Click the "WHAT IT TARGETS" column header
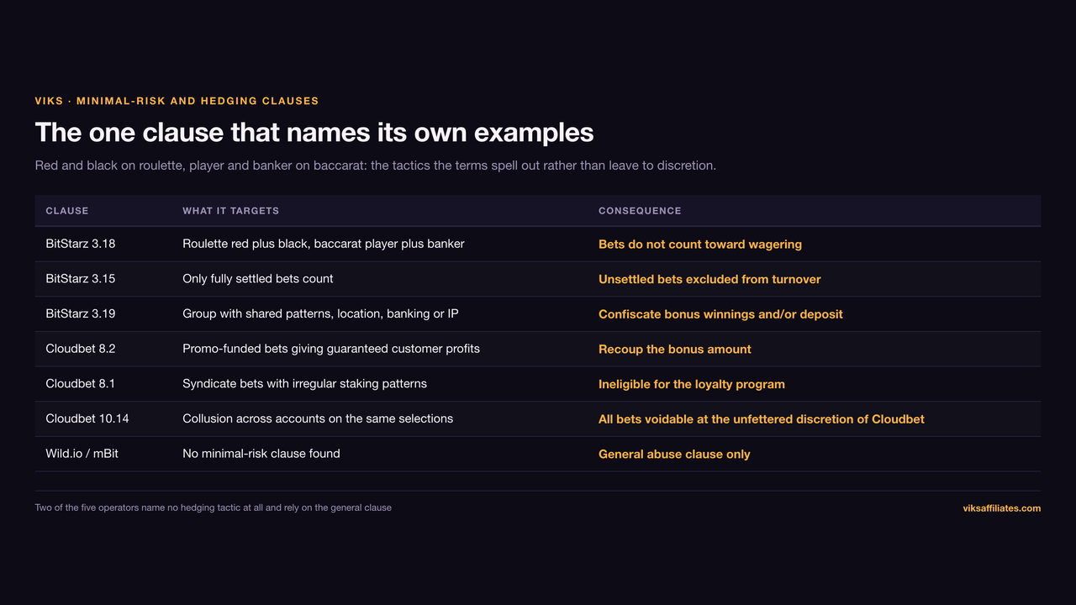Viewport: 1076px width, 605px height. point(231,211)
